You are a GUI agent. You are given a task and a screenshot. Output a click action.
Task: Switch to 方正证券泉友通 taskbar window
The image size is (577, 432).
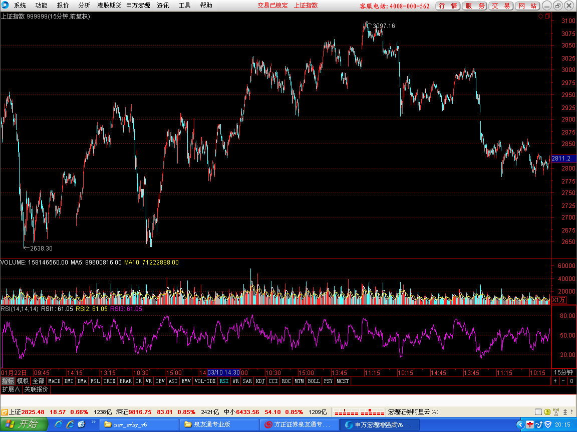click(299, 424)
